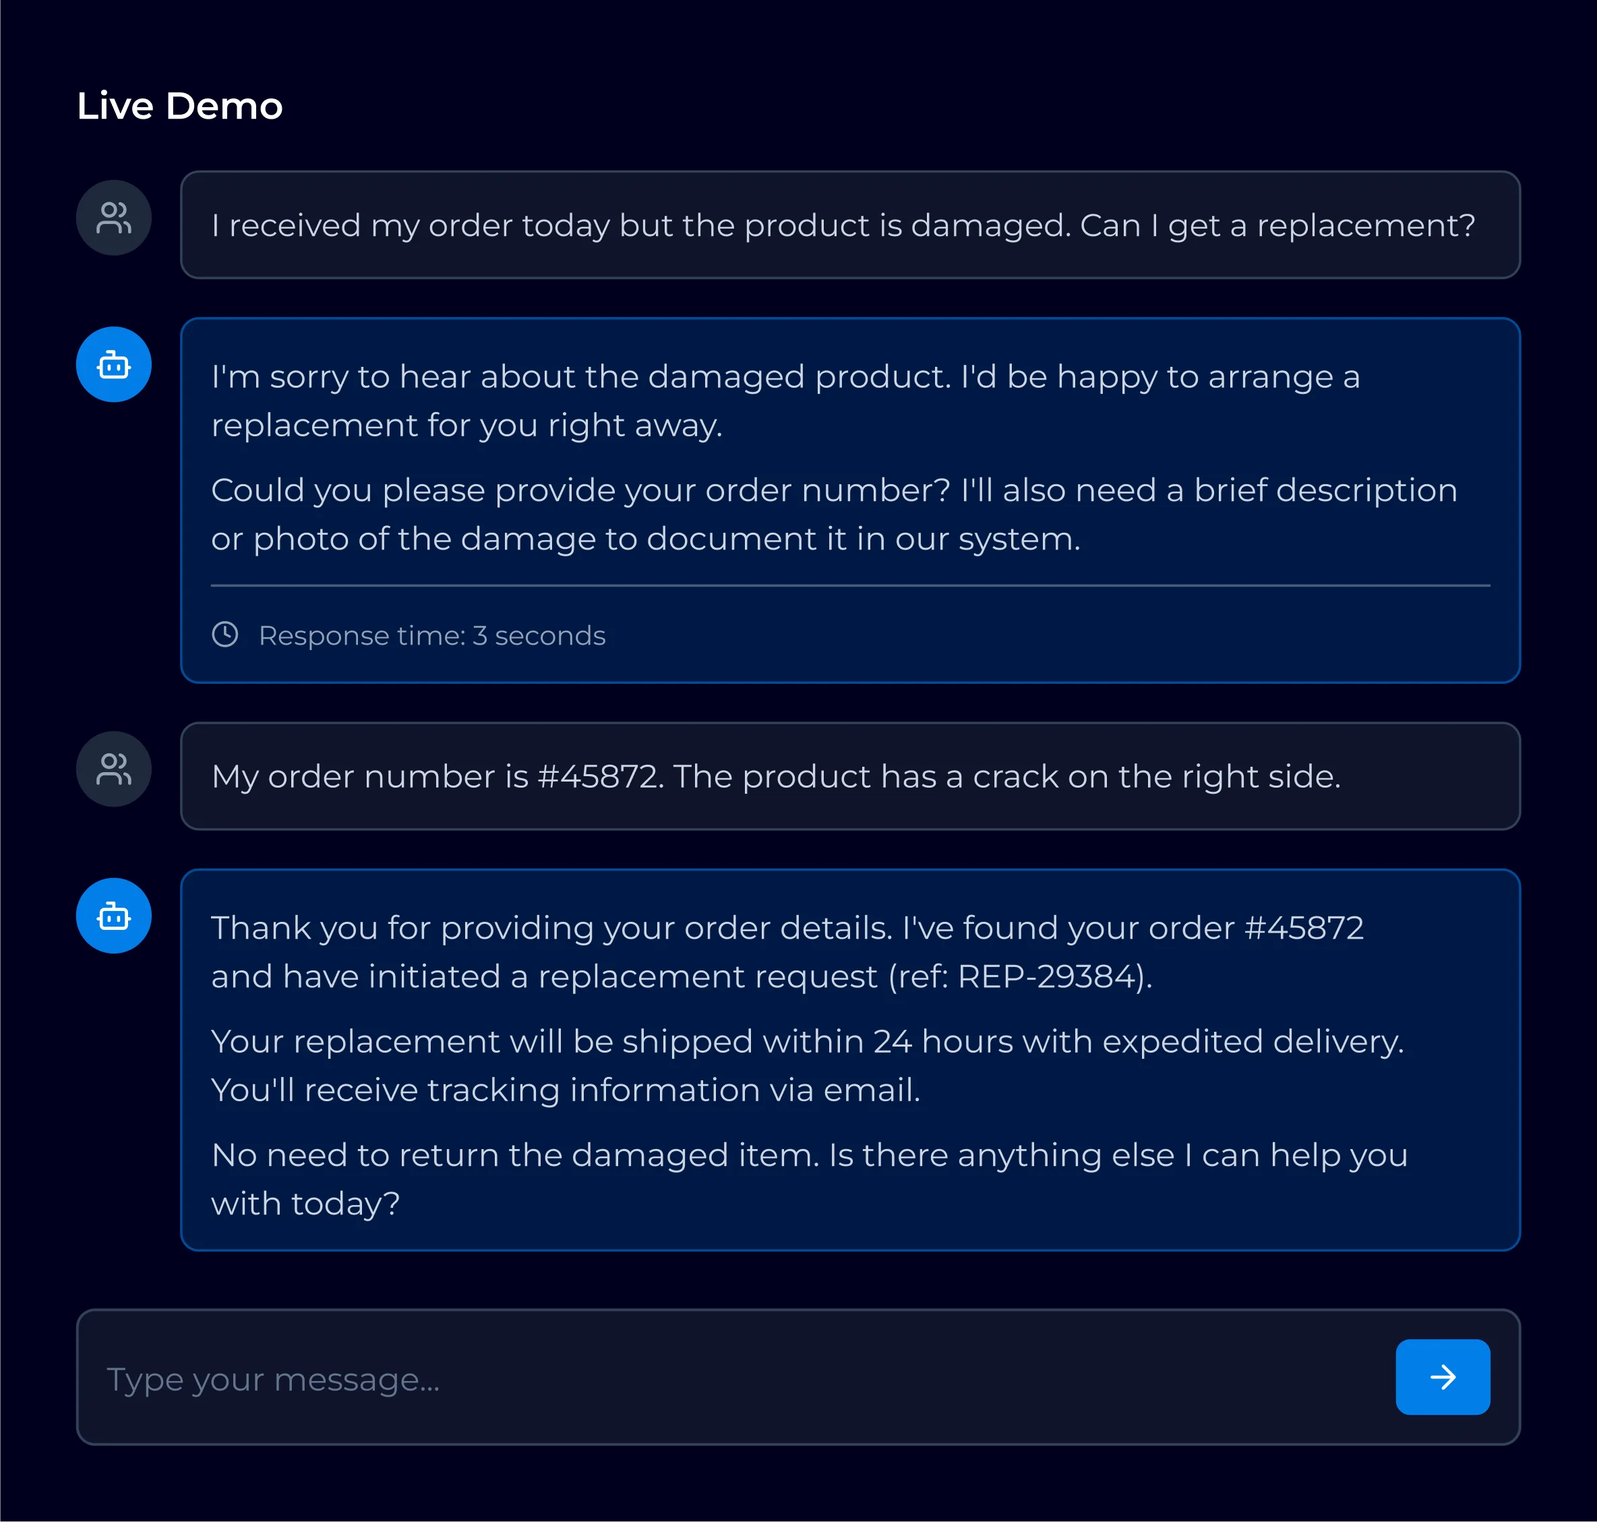Click the first bot avatar icon
Screen dimensions: 1597x1522
(x=113, y=364)
